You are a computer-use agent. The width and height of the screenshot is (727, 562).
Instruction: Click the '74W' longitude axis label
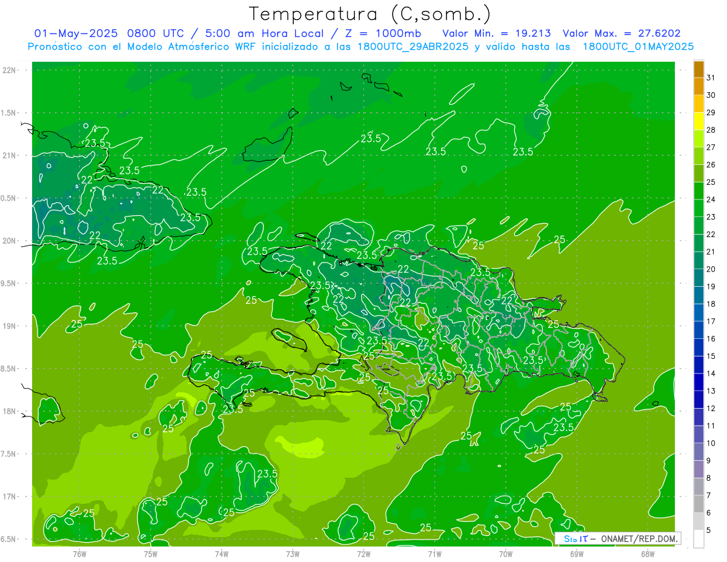pyautogui.click(x=222, y=554)
